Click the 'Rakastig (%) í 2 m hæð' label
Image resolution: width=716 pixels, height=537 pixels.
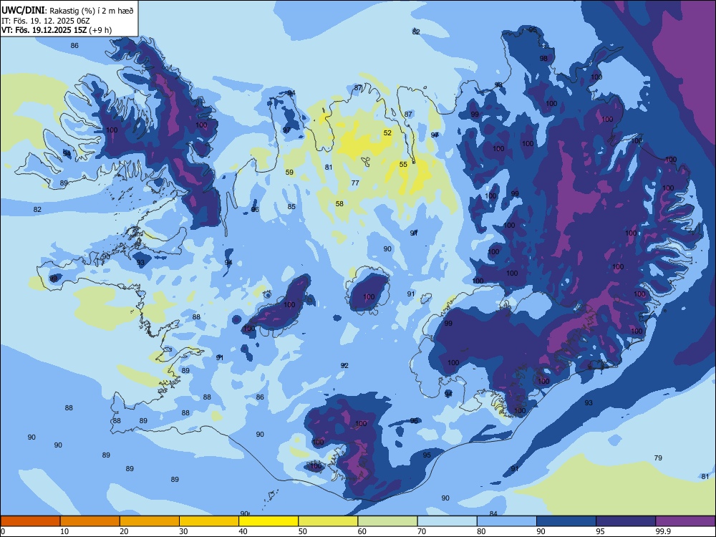pyautogui.click(x=92, y=11)
